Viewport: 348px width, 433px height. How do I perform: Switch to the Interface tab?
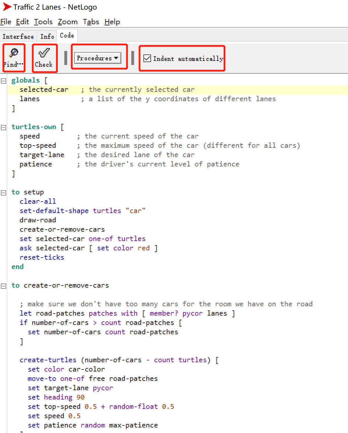tap(18, 36)
